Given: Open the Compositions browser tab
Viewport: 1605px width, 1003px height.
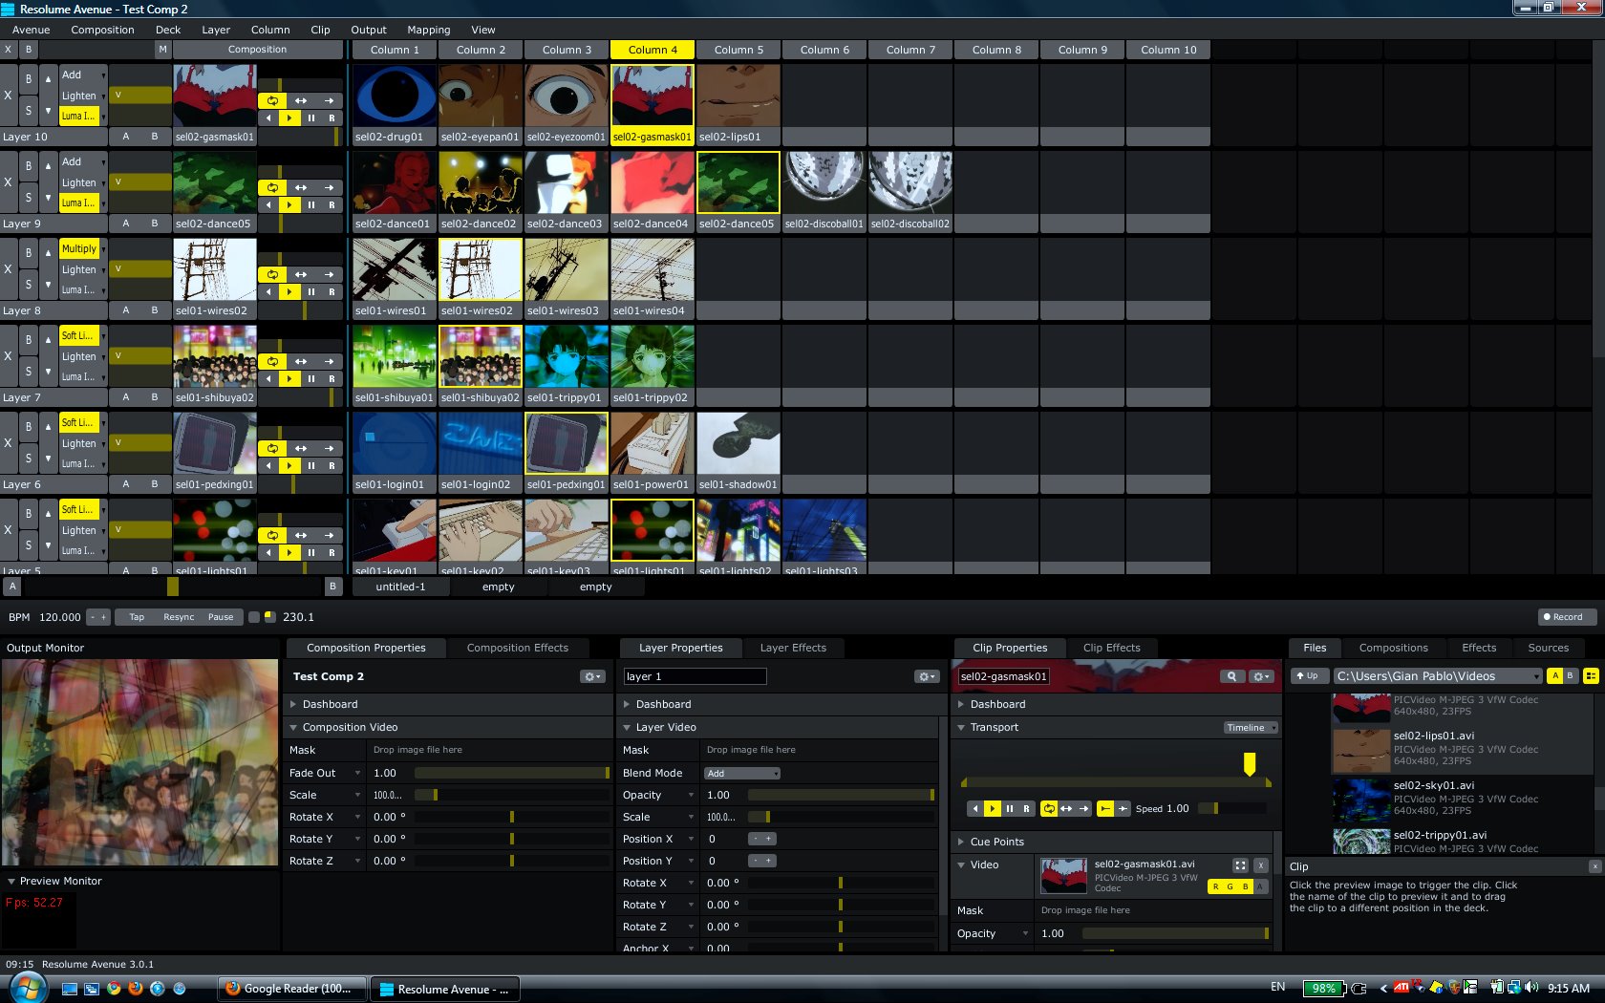Looking at the screenshot, I should 1393,648.
